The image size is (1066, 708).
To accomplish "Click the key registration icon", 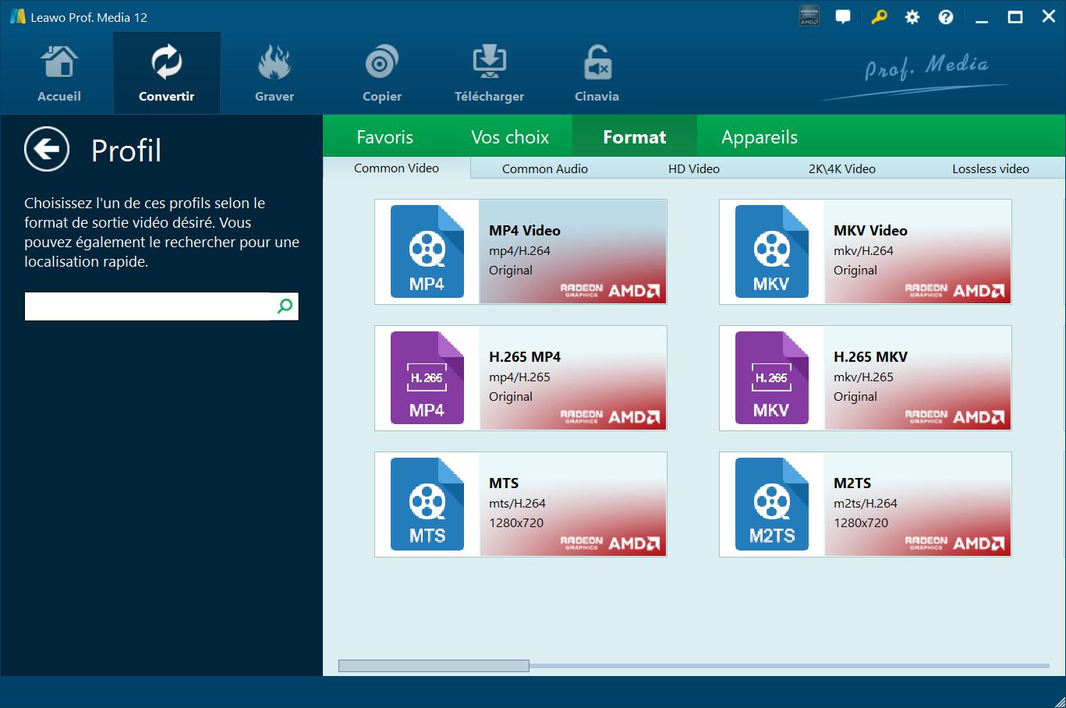I will 879,17.
